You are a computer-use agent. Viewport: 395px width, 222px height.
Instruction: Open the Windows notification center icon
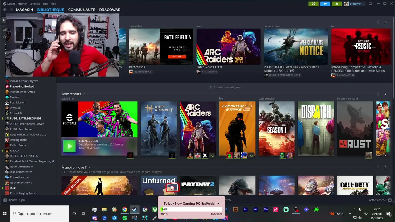[389, 214]
